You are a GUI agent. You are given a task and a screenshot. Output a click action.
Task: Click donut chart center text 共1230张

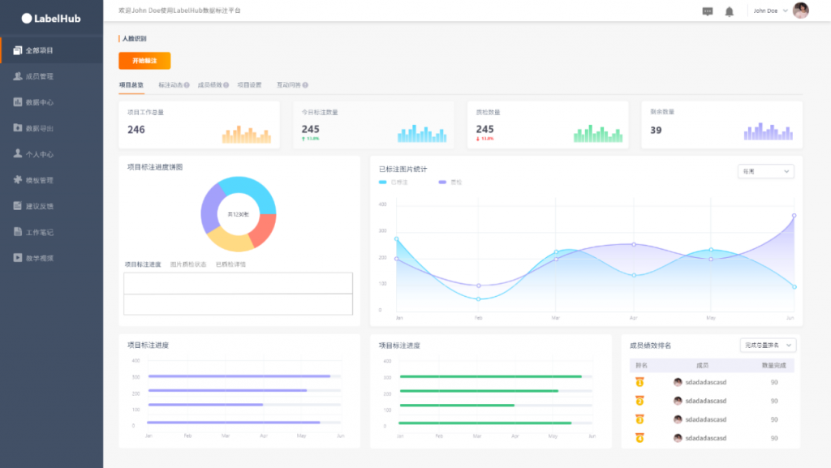[238, 214]
